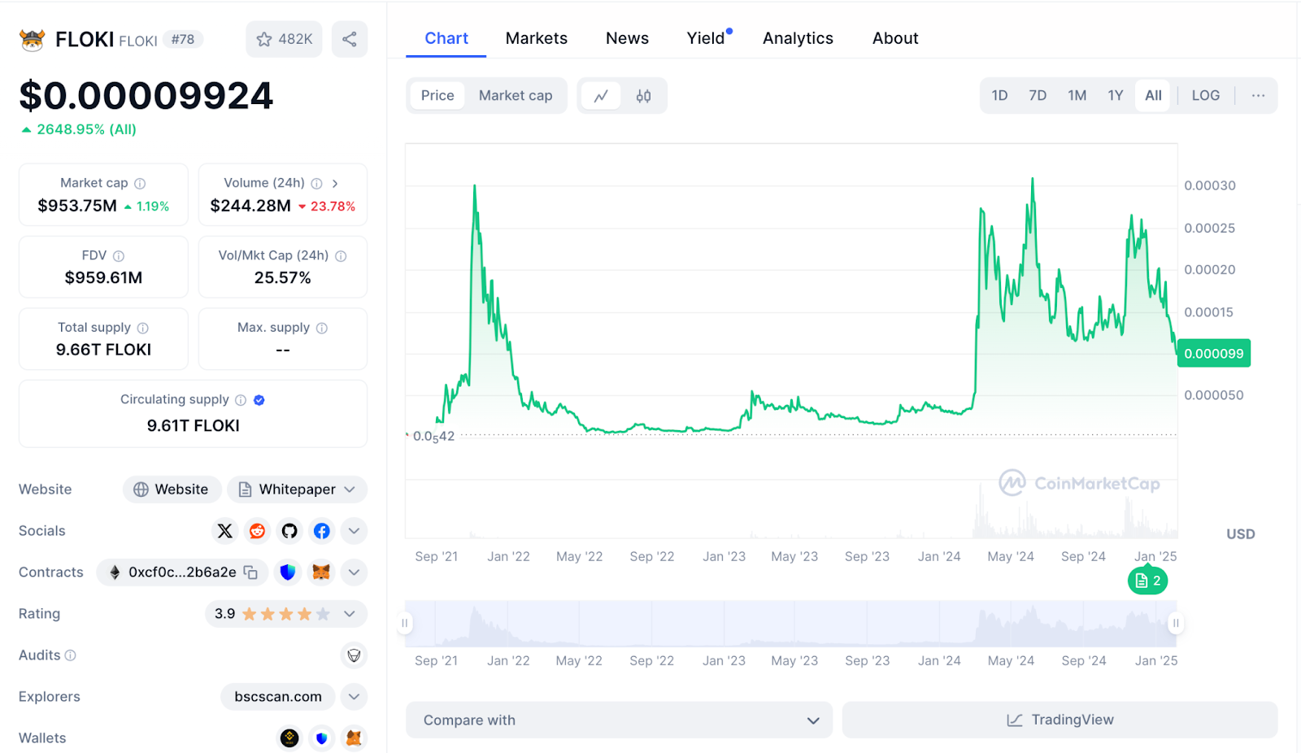The width and height of the screenshot is (1301, 753).
Task: Open the Analytics tab
Action: point(798,38)
